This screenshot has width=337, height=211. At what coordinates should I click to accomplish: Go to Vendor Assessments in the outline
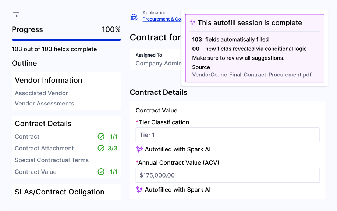click(x=44, y=103)
